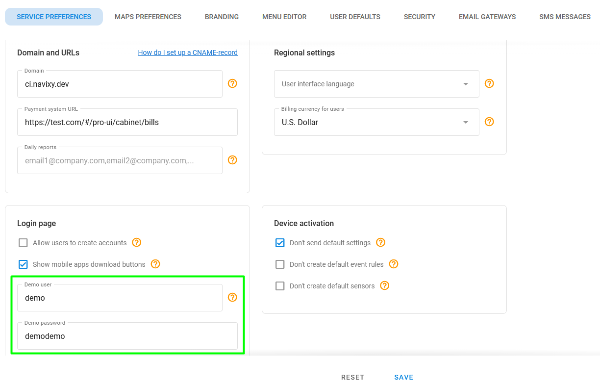
Task: Open the Branding tab
Action: (x=222, y=17)
